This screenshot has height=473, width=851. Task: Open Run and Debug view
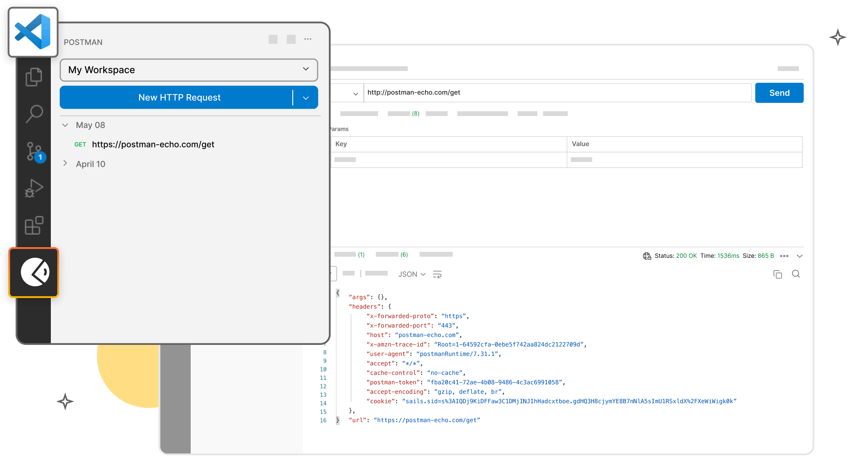tap(34, 188)
